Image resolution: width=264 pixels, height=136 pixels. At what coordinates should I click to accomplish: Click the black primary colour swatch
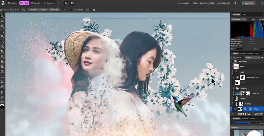2,107
